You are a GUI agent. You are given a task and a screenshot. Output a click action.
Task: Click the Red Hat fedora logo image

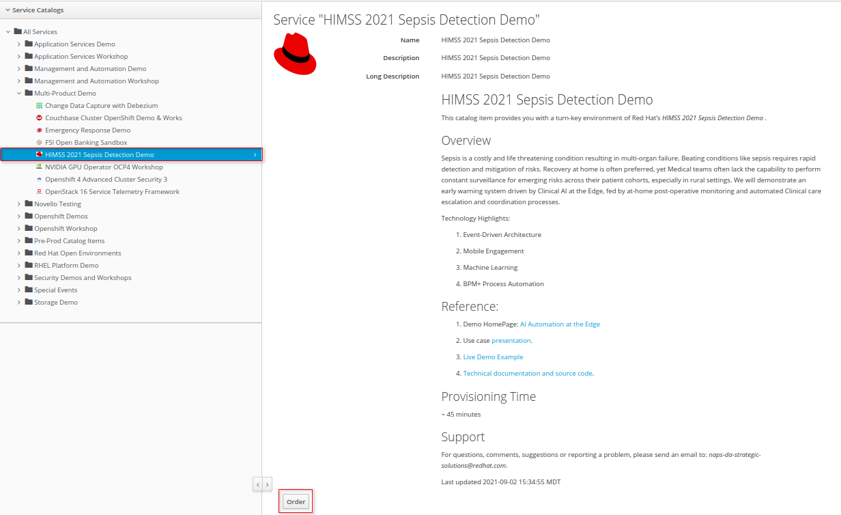[x=295, y=53]
